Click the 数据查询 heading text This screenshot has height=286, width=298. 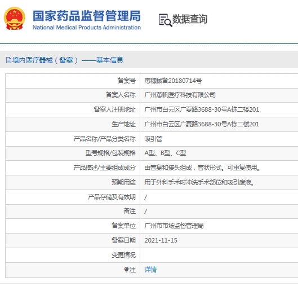[x=190, y=19]
